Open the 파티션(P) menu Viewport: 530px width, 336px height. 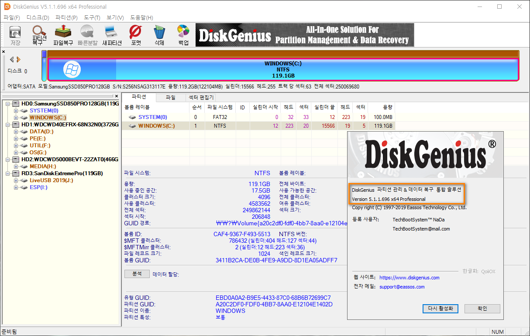(x=66, y=17)
